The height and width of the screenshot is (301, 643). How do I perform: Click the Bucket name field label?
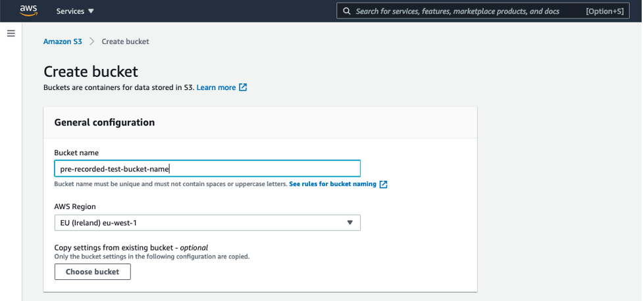click(76, 152)
